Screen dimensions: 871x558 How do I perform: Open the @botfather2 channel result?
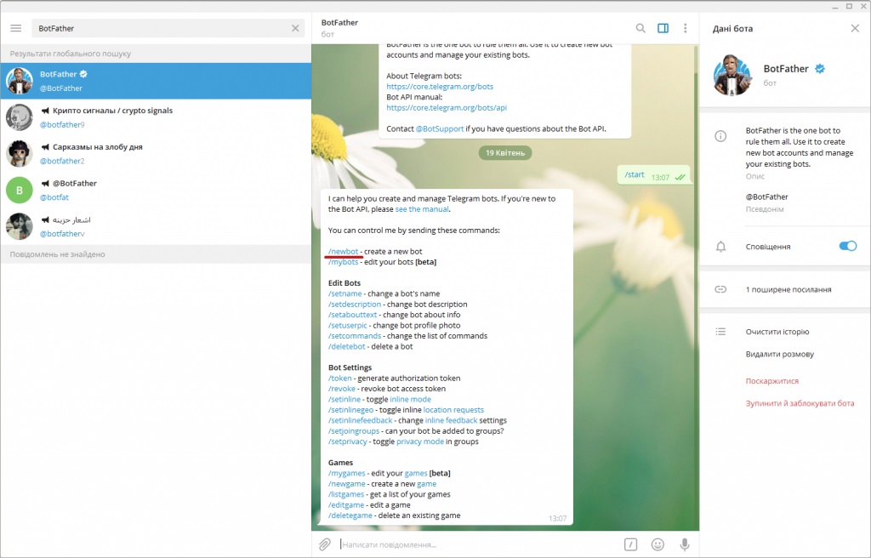[x=157, y=154]
